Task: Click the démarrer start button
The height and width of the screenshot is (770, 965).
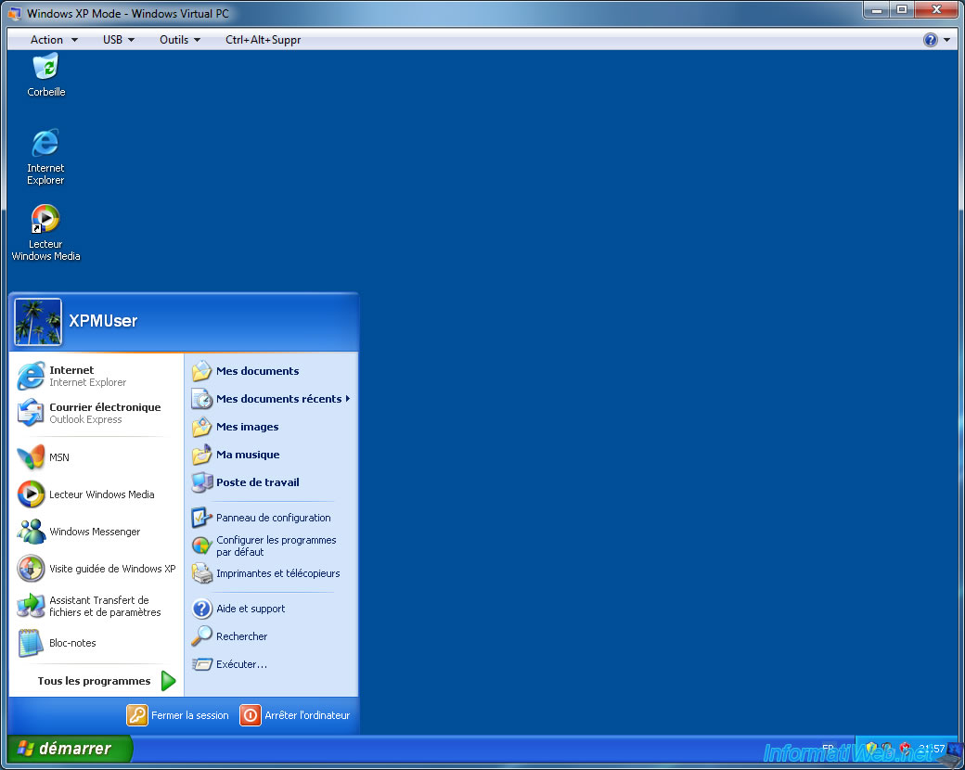Action: (x=70, y=749)
